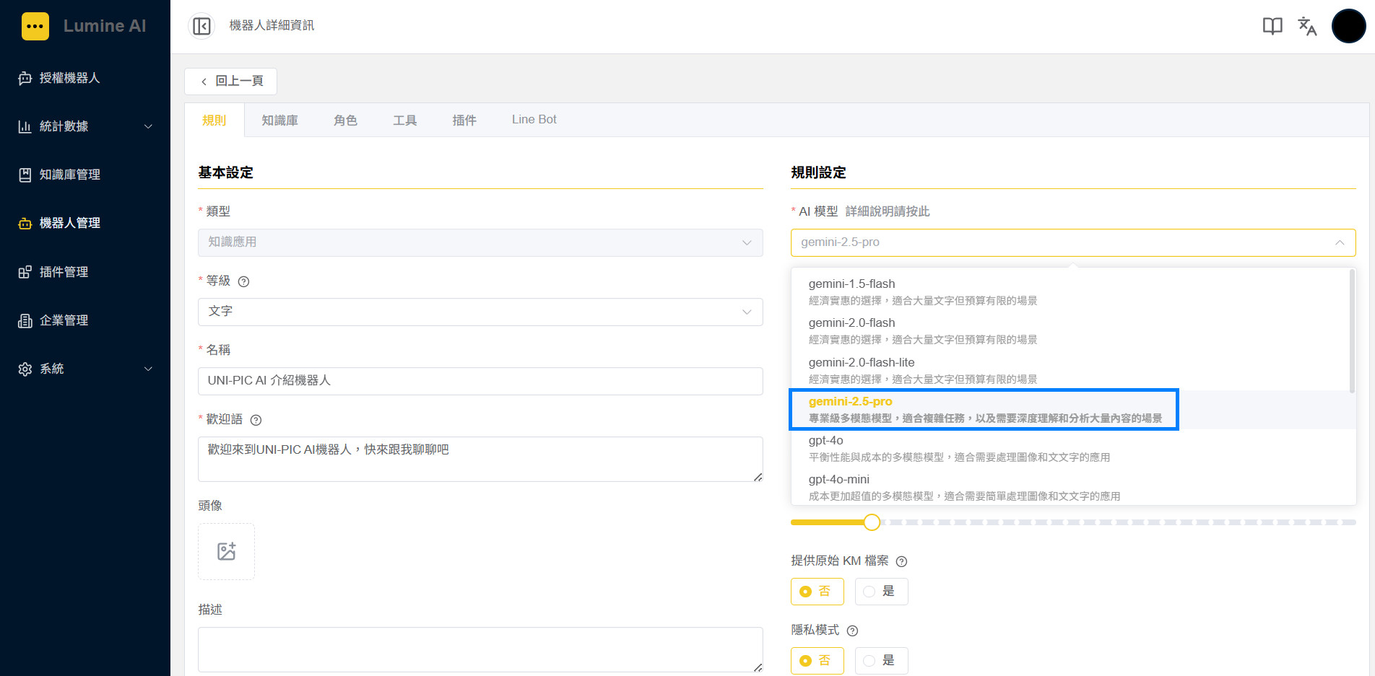The image size is (1375, 676).
Task: Open 授權機器人 in the sidebar
Action: coord(85,78)
